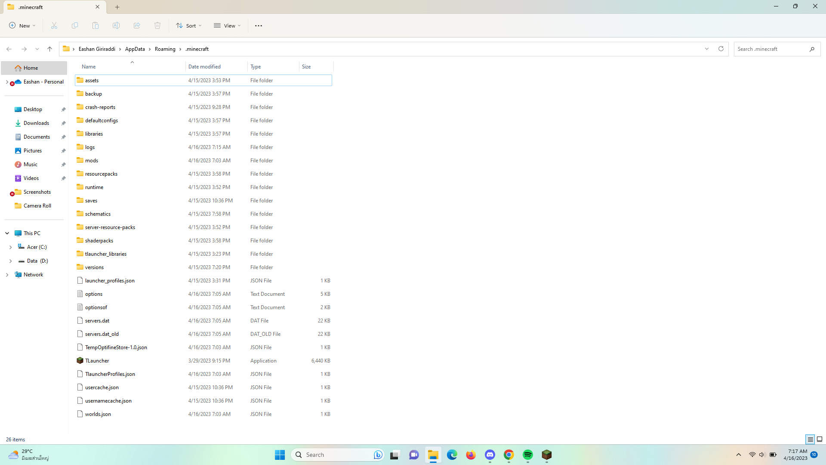Image resolution: width=826 pixels, height=465 pixels.
Task: Select the mods folder
Action: (x=203, y=161)
